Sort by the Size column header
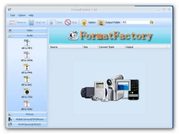This screenshot has height=134, width=179. coord(90,47)
